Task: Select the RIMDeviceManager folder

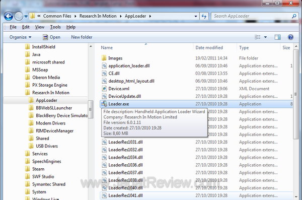Action: (54, 131)
